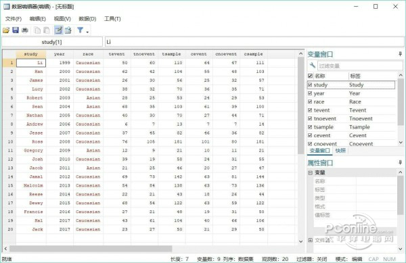Click properties panel scroll up arrow

[401, 172]
